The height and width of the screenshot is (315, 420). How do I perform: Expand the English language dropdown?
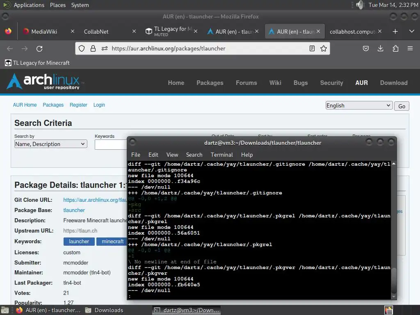tap(359, 105)
